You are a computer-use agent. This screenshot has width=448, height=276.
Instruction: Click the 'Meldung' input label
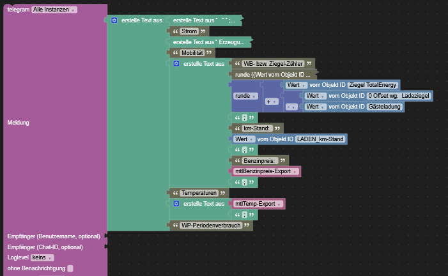(19, 123)
